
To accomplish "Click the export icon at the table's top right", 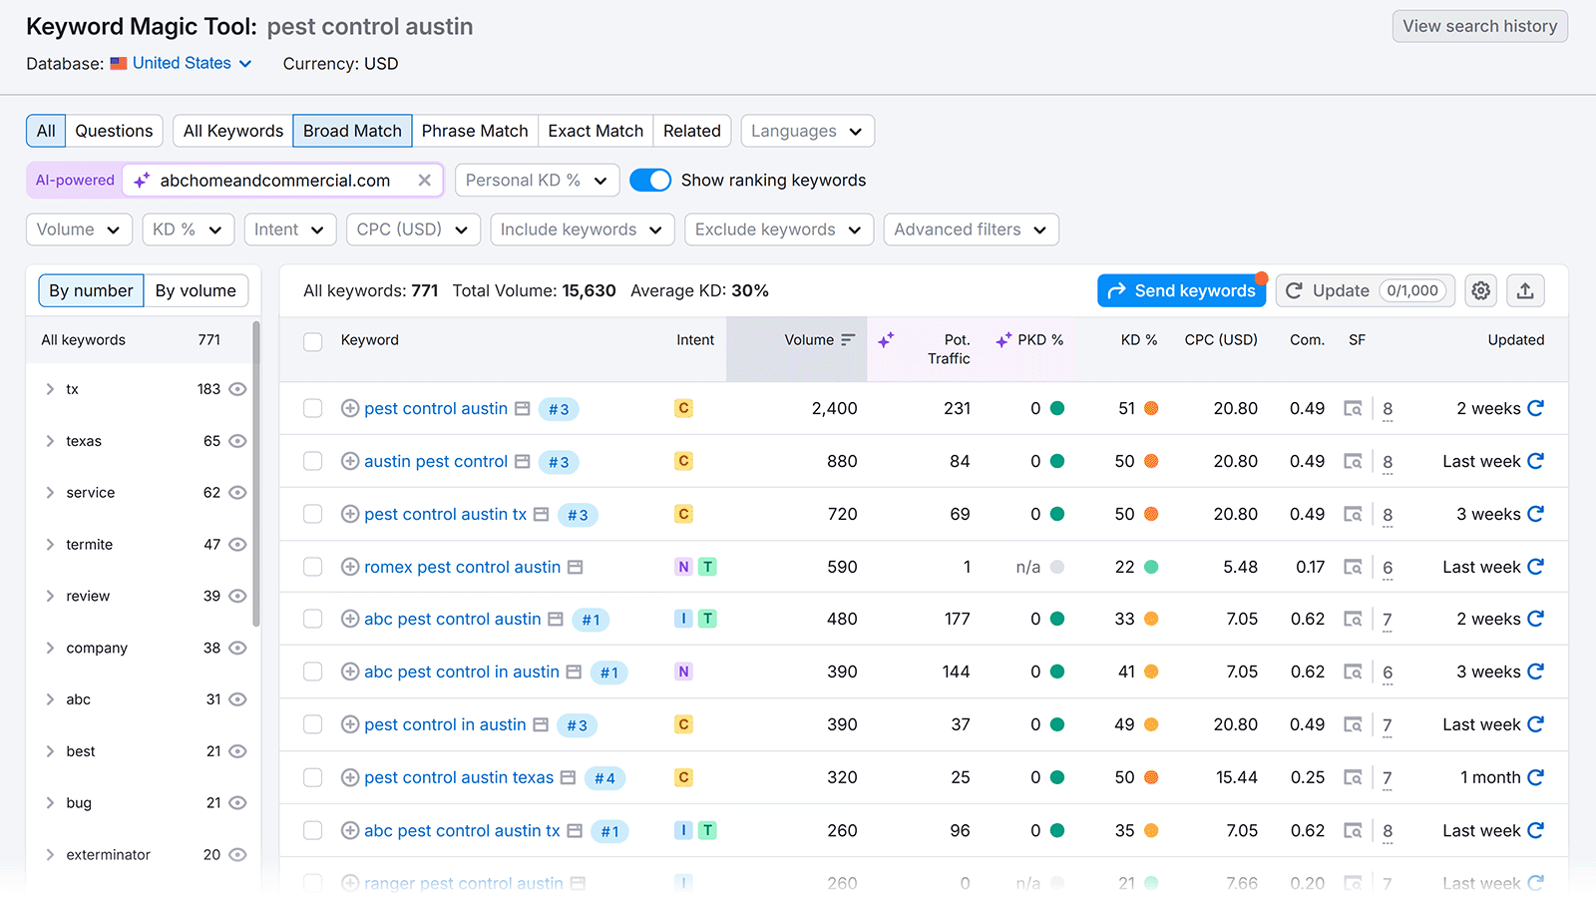I will pyautogui.click(x=1526, y=290).
